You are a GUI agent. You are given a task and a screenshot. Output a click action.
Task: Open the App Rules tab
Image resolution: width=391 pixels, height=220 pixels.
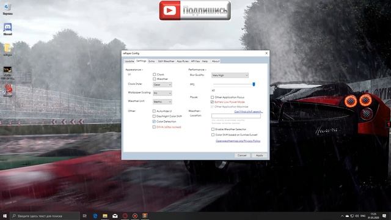point(183,61)
